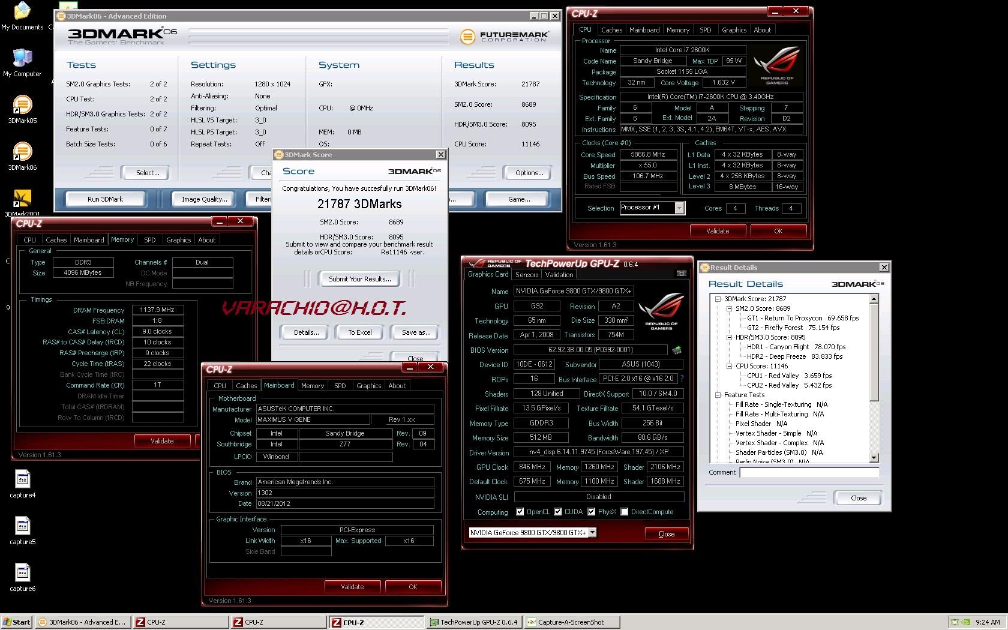Open the Processor #1 selection dropdown
Image resolution: width=1008 pixels, height=630 pixels.
click(x=679, y=208)
